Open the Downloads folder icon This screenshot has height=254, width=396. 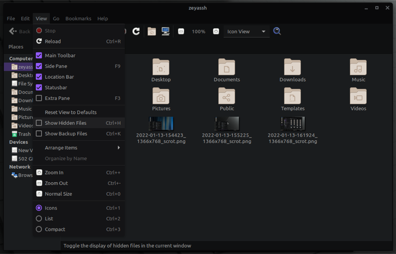pyautogui.click(x=293, y=68)
